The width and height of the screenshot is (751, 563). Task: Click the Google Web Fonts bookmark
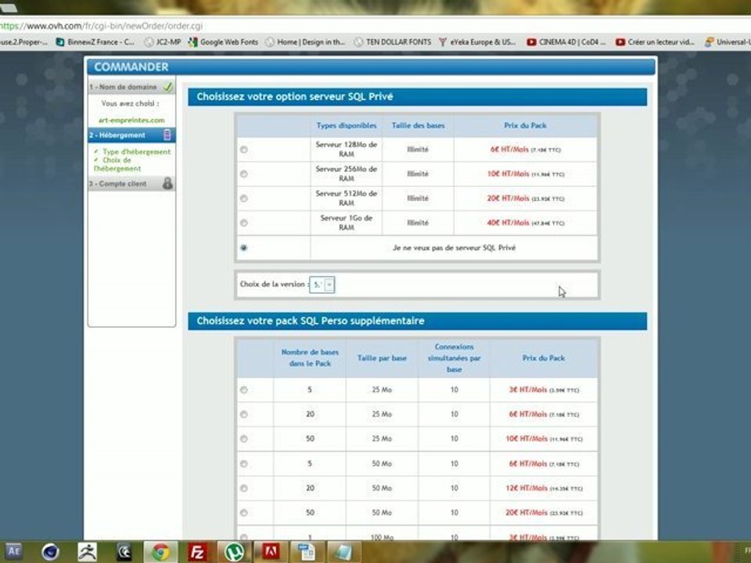click(x=223, y=42)
